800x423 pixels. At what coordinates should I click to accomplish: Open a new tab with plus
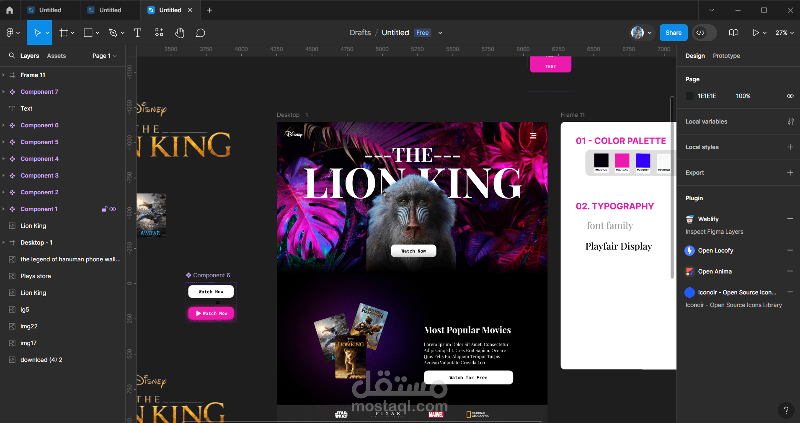(209, 10)
